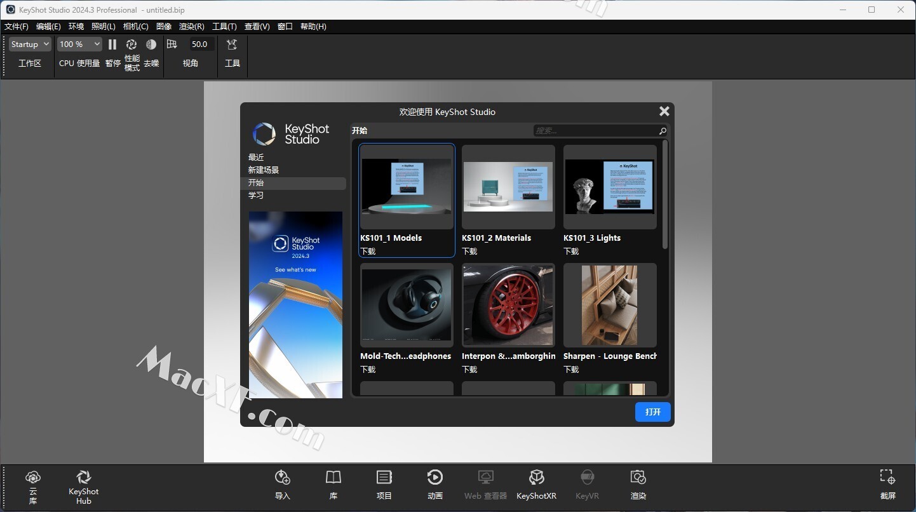Click download under KS101_1 Models
The image size is (916, 512).
pyautogui.click(x=368, y=252)
